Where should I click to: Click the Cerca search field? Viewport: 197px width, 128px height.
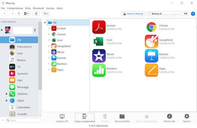coord(23,120)
